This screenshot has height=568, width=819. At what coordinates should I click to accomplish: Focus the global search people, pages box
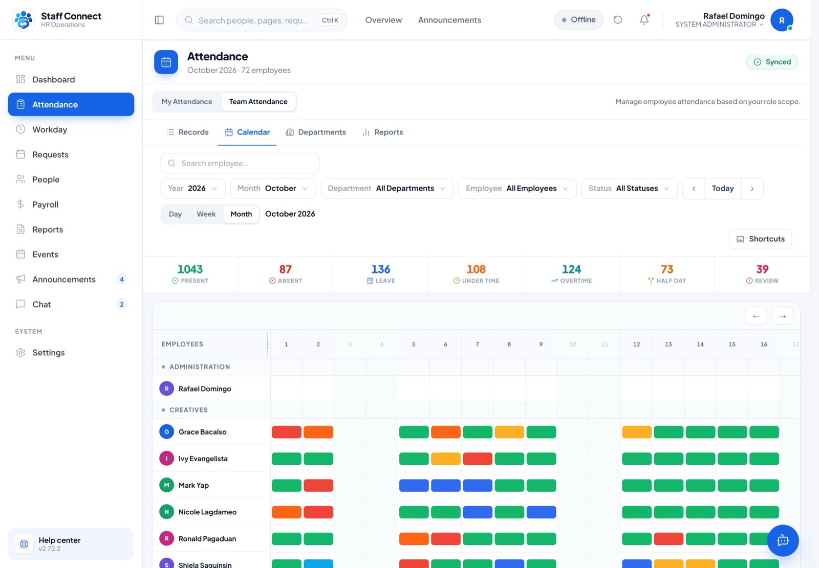262,20
